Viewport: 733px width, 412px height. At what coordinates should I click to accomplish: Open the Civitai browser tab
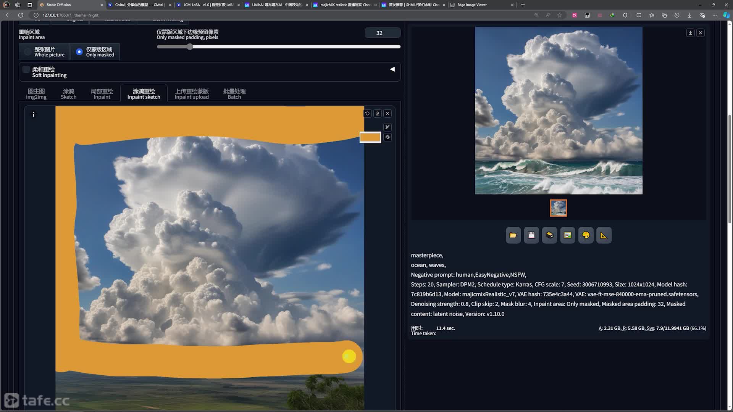point(139,5)
